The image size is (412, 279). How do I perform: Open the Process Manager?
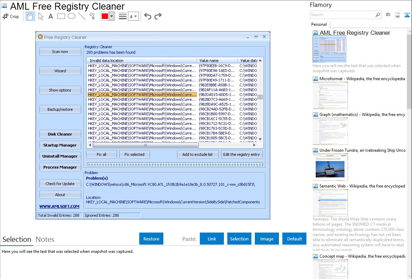60,167
